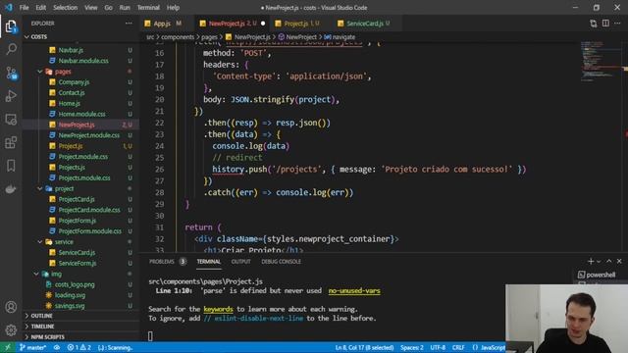Click the Explorer more actions ellipsis
The width and height of the screenshot is (628, 353).
coord(129,24)
